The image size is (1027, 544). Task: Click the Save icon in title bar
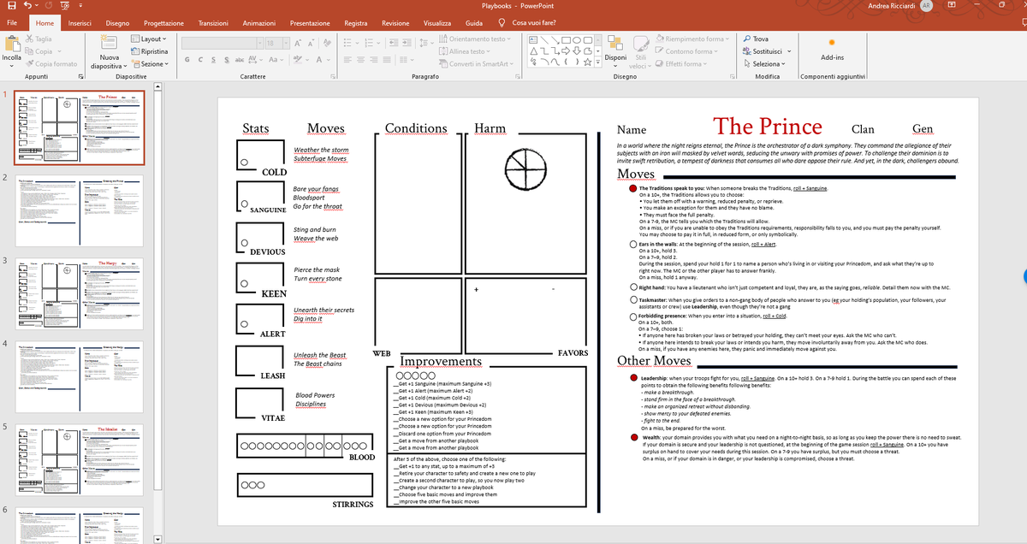point(10,6)
